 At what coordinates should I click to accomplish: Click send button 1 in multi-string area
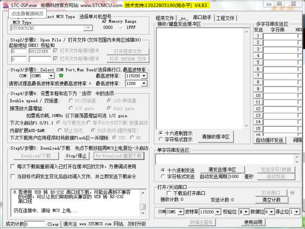coord(258,36)
